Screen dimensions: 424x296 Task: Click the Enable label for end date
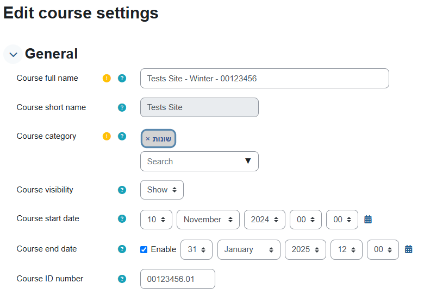tap(163, 249)
